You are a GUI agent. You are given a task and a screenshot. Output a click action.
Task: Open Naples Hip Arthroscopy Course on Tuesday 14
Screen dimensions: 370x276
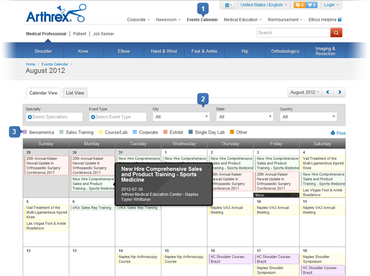(138, 259)
